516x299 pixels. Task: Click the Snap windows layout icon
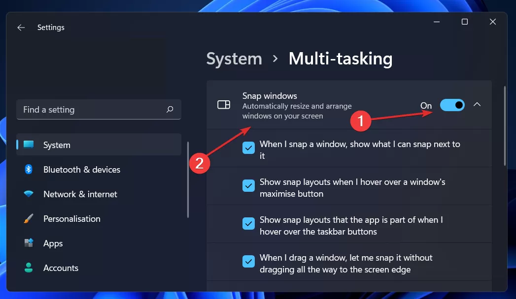click(x=224, y=105)
